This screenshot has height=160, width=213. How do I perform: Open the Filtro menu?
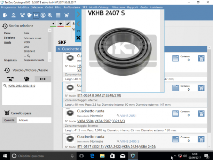tap(58, 7)
